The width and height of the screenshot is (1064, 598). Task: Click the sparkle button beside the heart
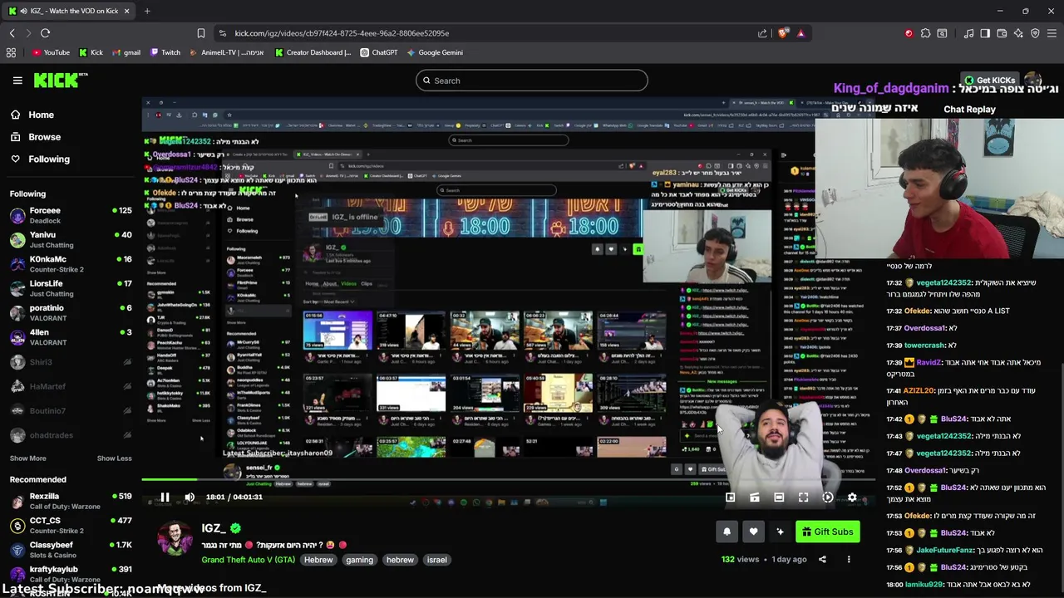pyautogui.click(x=780, y=532)
